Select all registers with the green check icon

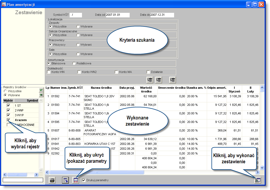41,90
